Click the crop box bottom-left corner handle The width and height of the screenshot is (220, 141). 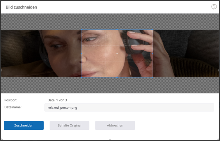click(x=81, y=77)
